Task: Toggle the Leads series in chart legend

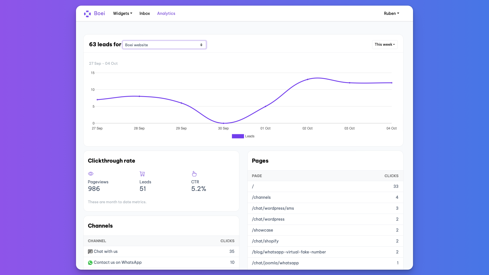Action: pyautogui.click(x=243, y=136)
